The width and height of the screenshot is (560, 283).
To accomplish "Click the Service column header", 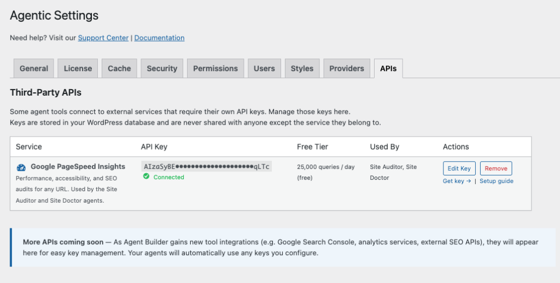I will (29, 146).
